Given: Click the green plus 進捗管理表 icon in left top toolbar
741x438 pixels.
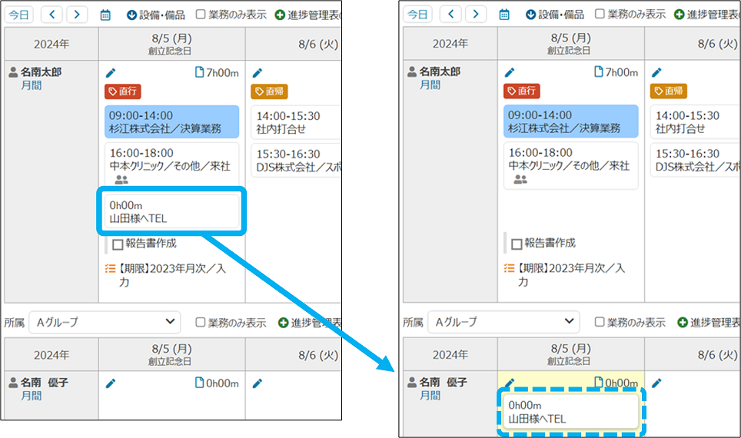Looking at the screenshot, I should [x=280, y=15].
